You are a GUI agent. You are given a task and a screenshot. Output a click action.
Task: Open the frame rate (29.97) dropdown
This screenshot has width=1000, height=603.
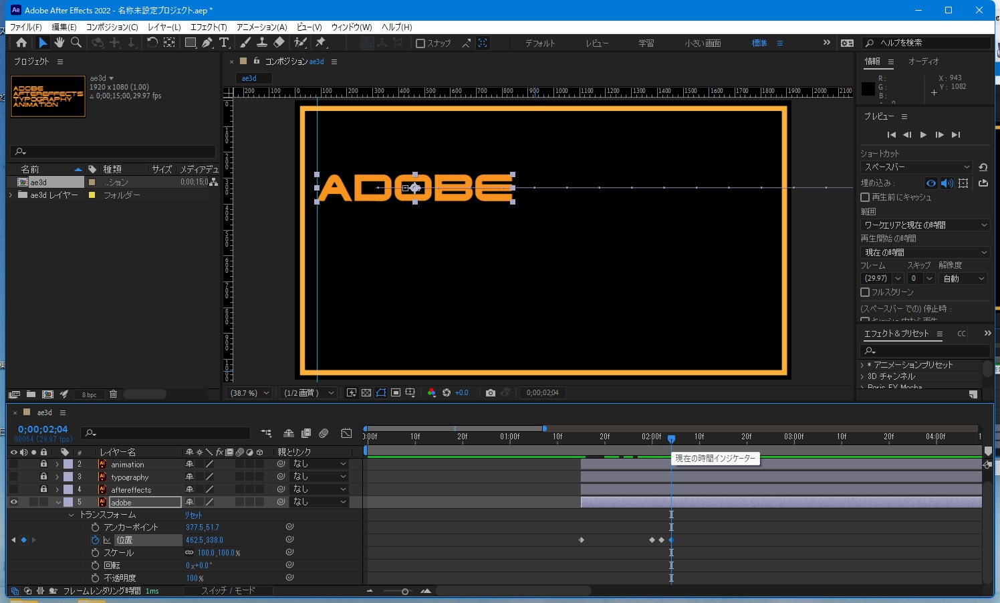click(x=882, y=279)
